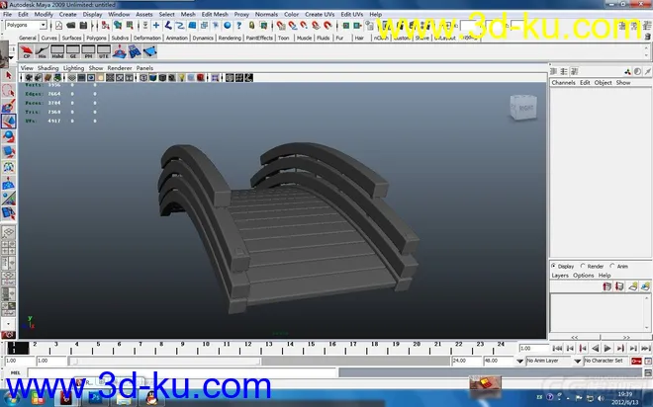Click the Hist shelf button
The height and width of the screenshot is (407, 653).
(x=43, y=52)
